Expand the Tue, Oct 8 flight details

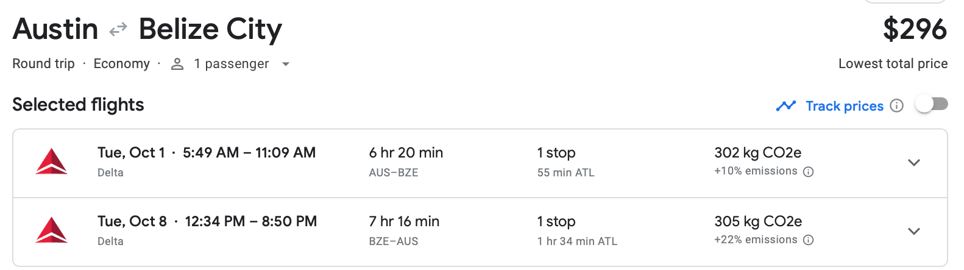[913, 231]
